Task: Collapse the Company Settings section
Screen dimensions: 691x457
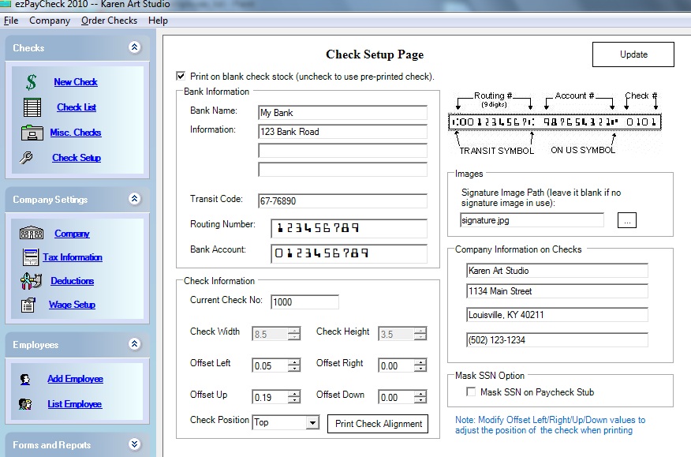Action: coord(134,199)
